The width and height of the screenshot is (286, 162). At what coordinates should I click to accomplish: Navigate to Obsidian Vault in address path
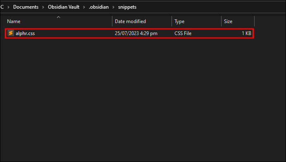tap(64, 7)
